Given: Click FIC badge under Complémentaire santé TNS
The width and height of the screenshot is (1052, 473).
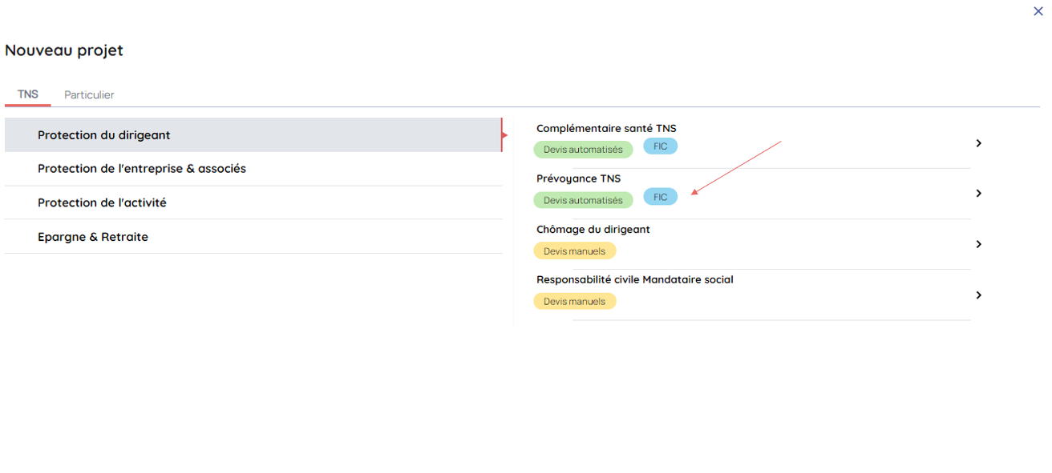Looking at the screenshot, I should (x=660, y=146).
